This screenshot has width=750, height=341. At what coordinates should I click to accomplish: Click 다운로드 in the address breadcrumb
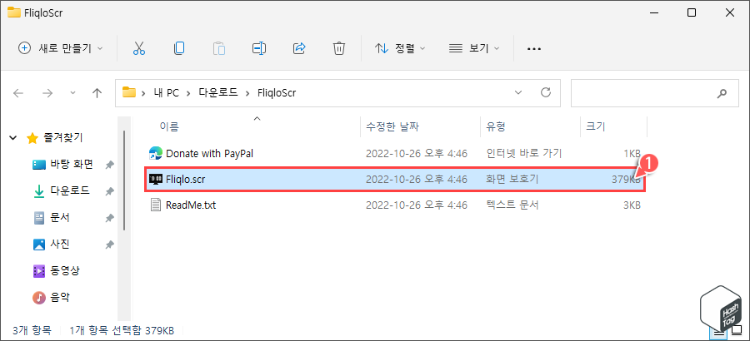(218, 93)
